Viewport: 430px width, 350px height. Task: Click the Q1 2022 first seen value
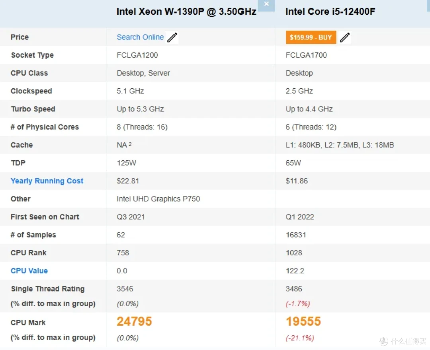300,217
